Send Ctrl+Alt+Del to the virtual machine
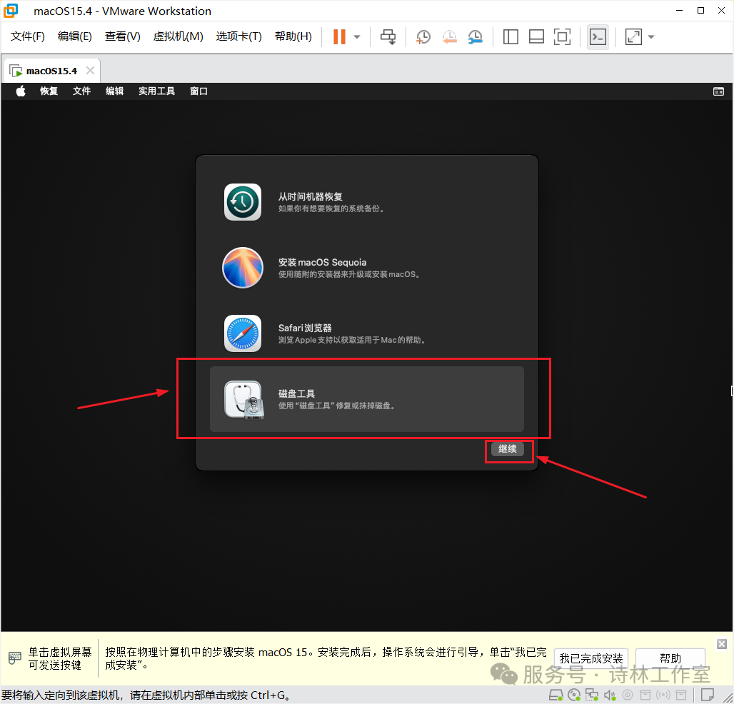Viewport: 734px width, 704px height. point(388,36)
